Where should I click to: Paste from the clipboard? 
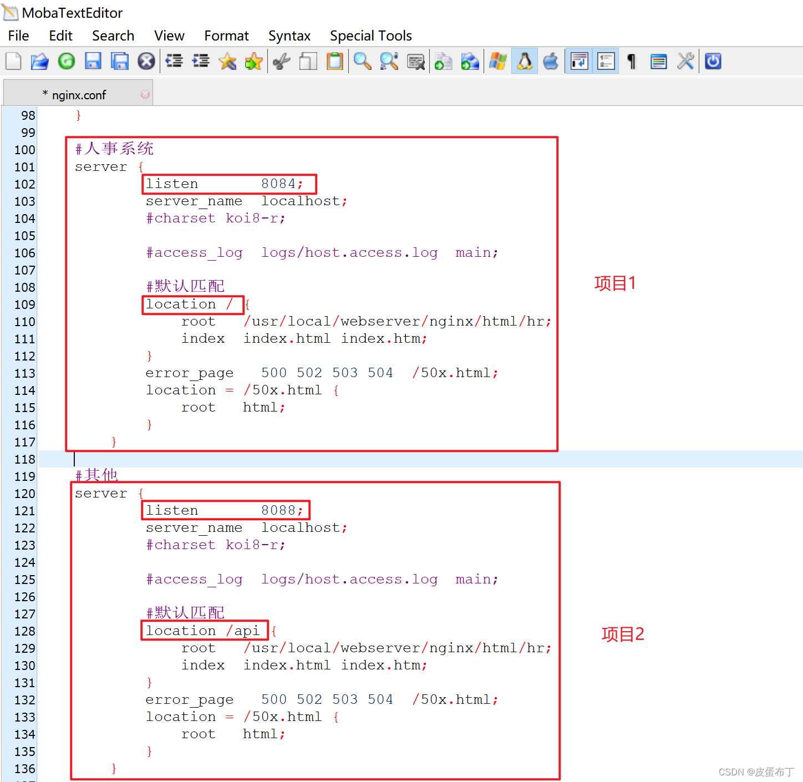coord(334,61)
